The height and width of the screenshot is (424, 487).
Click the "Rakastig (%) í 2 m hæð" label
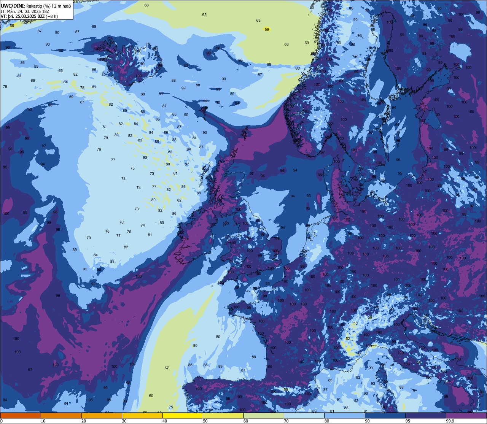tap(48, 6)
